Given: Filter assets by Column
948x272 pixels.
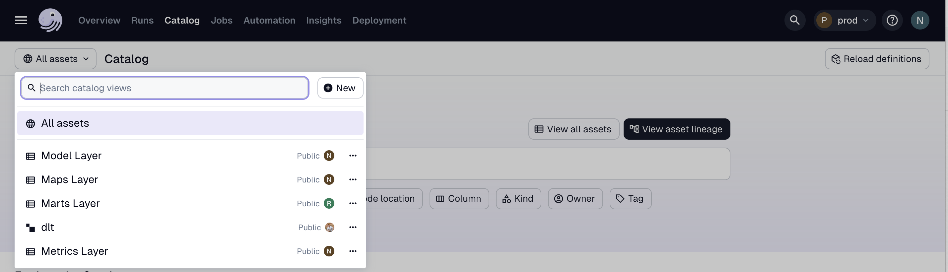Looking at the screenshot, I should (459, 199).
